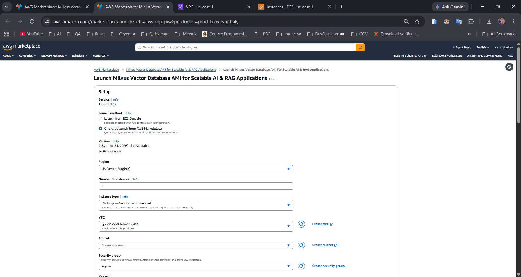Refresh the subnet list
The image size is (521, 277).
pyautogui.click(x=301, y=245)
